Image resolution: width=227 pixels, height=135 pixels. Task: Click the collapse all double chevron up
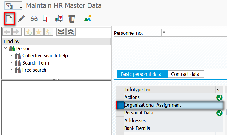(71, 32)
